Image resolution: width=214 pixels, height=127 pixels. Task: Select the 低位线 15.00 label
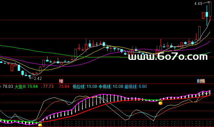85,87
